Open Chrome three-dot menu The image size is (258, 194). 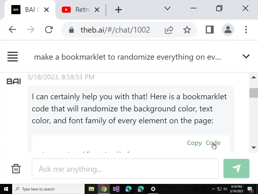click(246, 30)
